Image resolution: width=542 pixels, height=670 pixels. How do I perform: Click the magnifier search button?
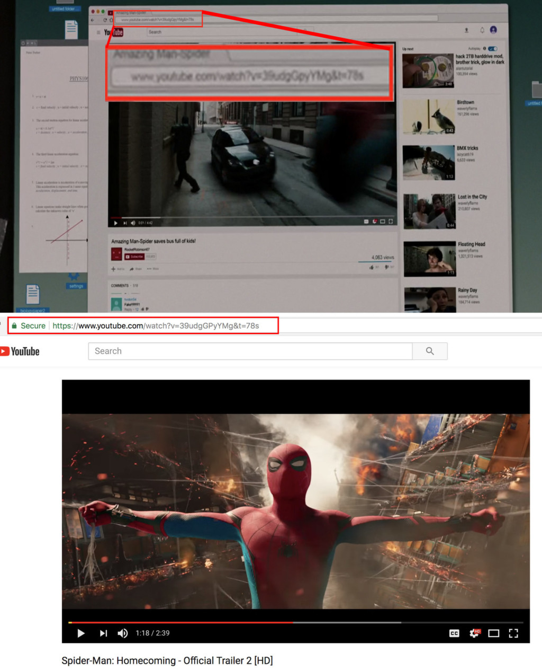[x=430, y=351]
